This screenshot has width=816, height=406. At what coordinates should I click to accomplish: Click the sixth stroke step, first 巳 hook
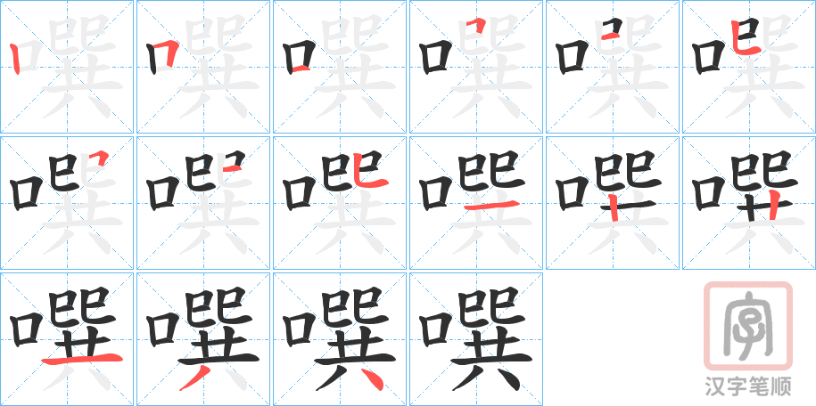[749, 67]
